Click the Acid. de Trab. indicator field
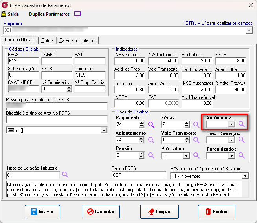The image size is (257, 223). tap(130, 75)
